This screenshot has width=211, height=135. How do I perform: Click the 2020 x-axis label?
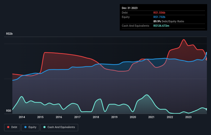click(133, 117)
